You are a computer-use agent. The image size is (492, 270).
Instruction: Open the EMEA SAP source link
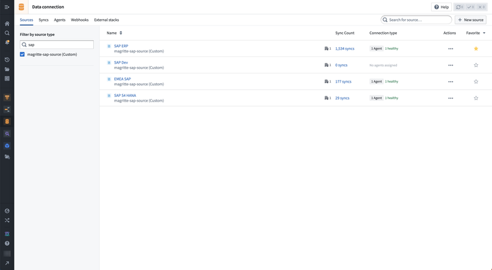point(123,79)
